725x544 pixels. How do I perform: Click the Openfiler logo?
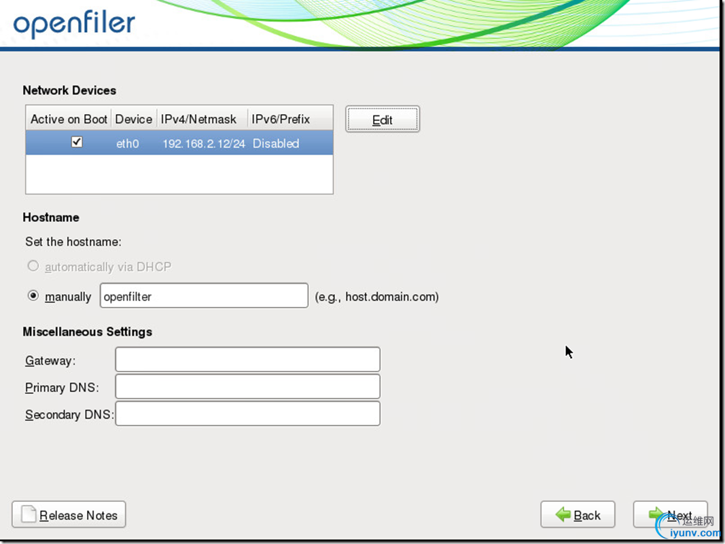(74, 24)
